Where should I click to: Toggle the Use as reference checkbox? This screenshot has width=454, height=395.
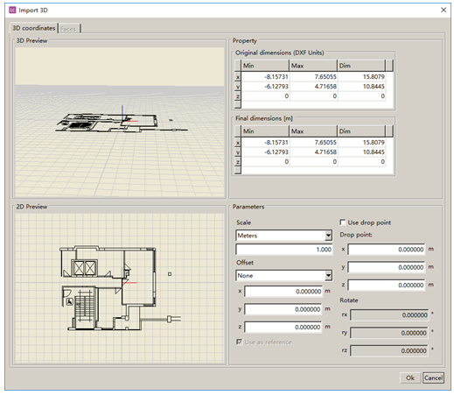(239, 342)
